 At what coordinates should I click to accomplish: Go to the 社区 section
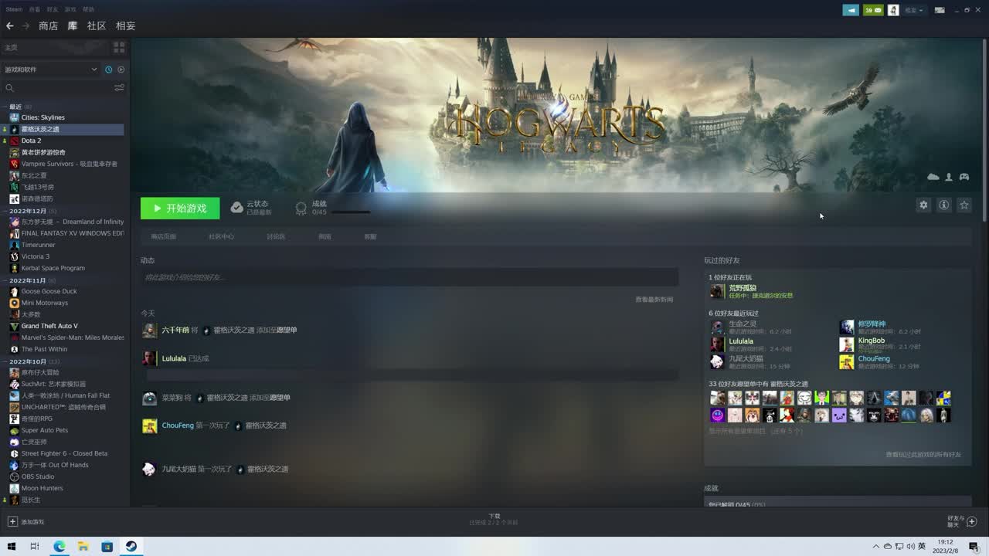pyautogui.click(x=96, y=25)
